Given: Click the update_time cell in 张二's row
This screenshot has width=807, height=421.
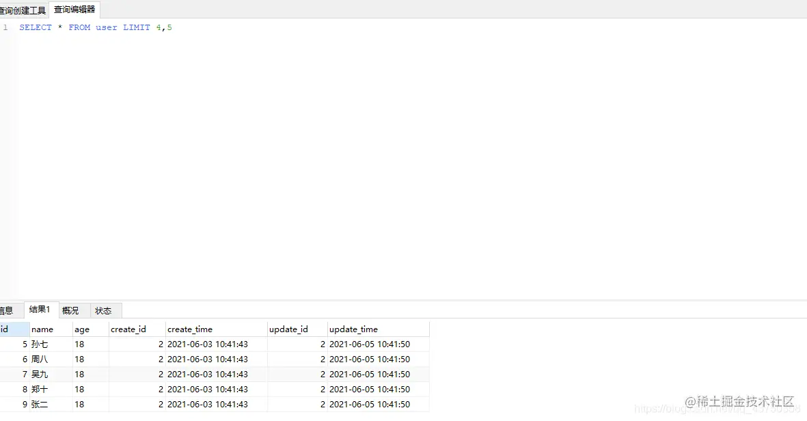Looking at the screenshot, I should click(379, 404).
